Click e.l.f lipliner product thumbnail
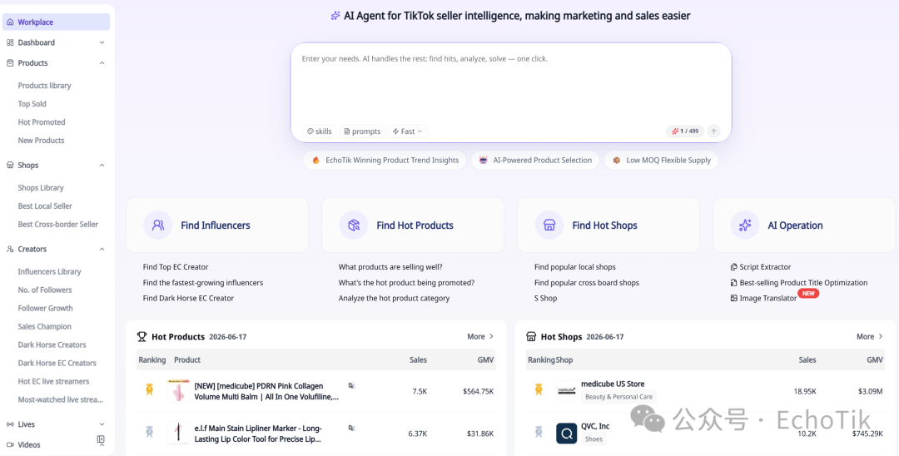 coord(178,433)
